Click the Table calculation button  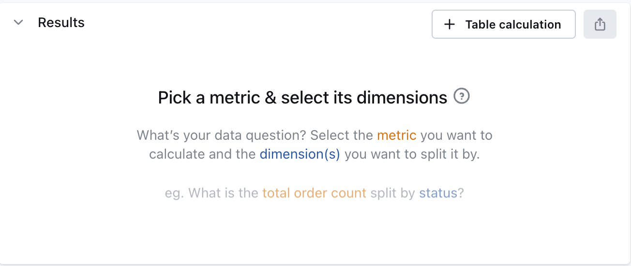tap(503, 24)
